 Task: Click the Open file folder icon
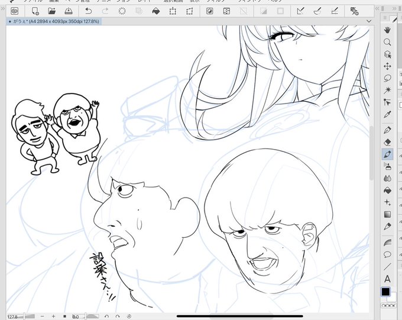(x=52, y=11)
